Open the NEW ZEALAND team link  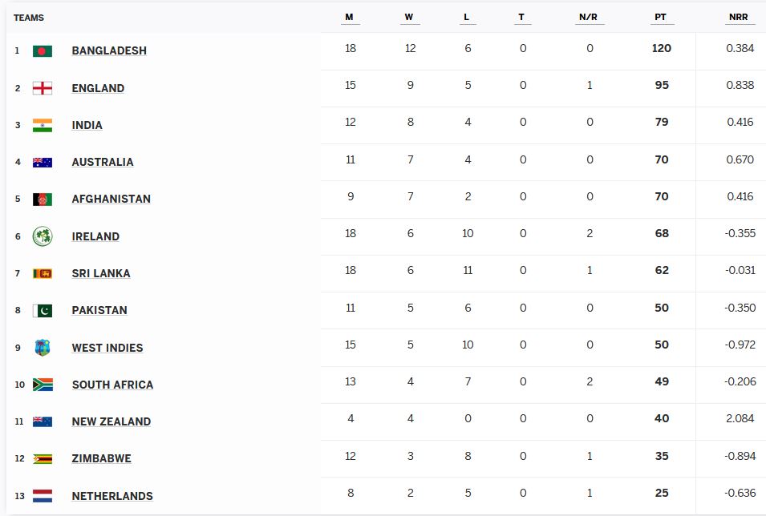click(x=111, y=421)
